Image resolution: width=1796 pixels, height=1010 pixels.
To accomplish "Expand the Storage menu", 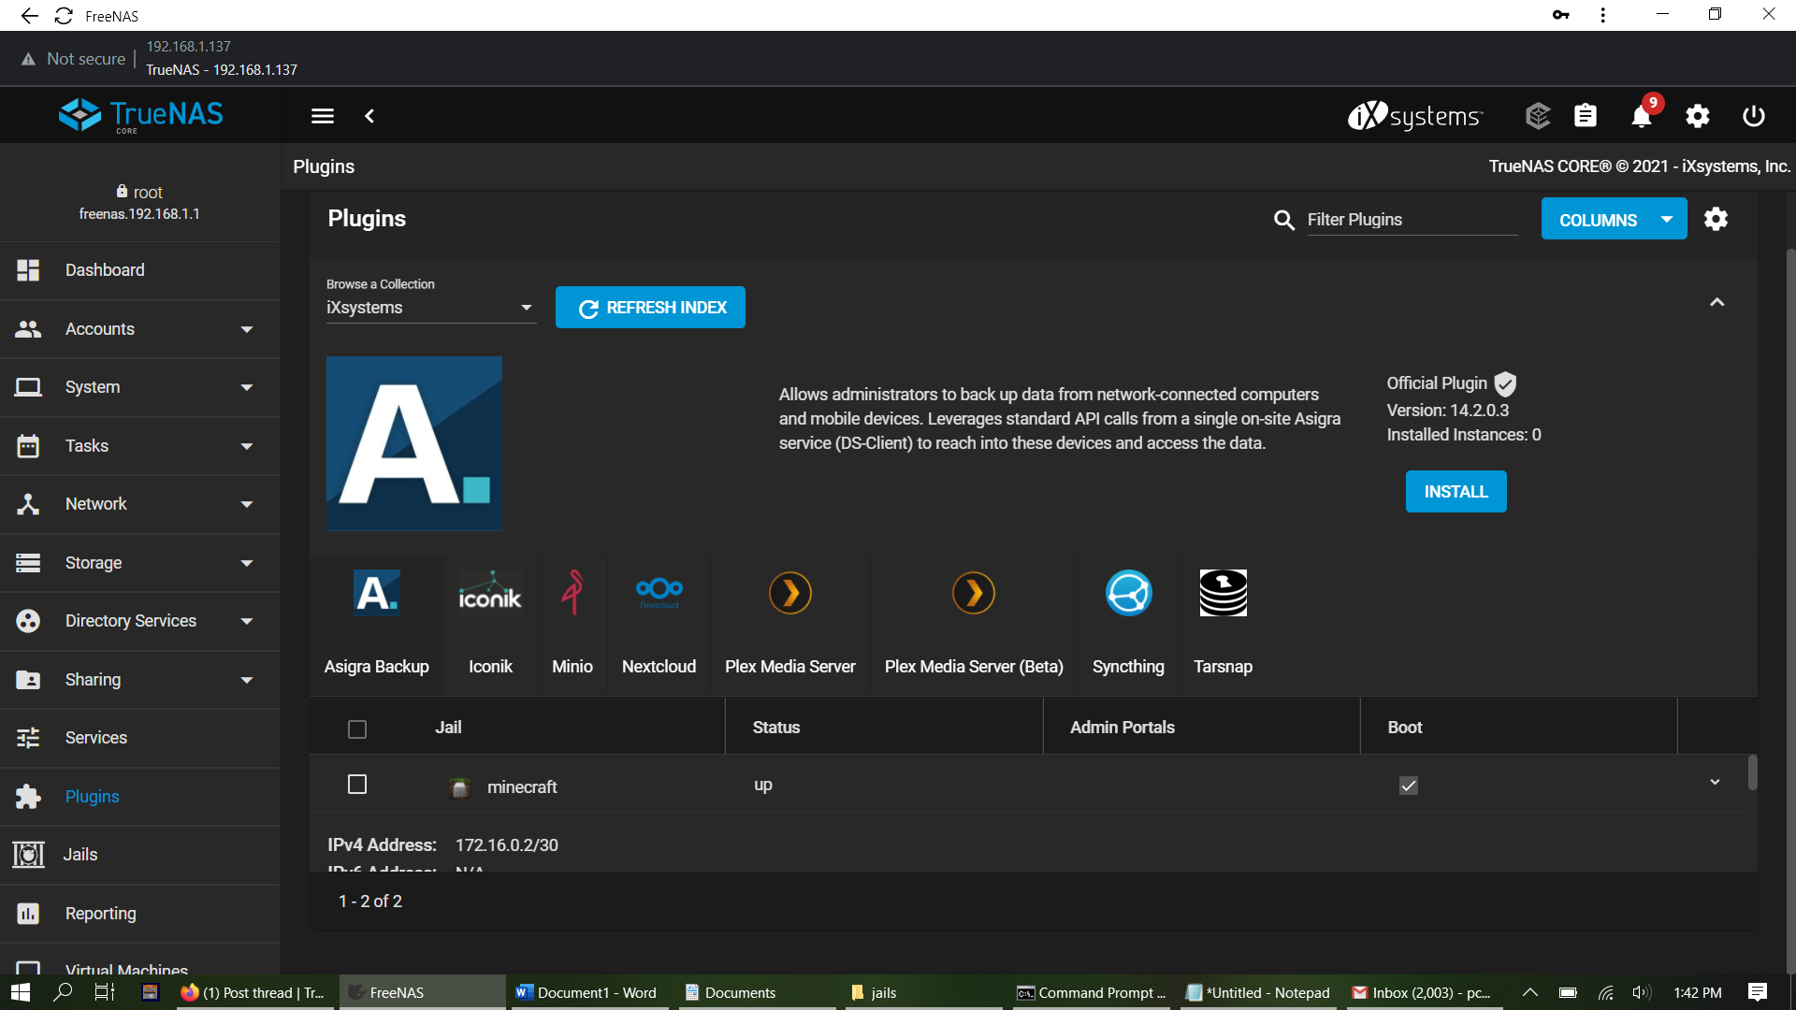I will pos(140,563).
